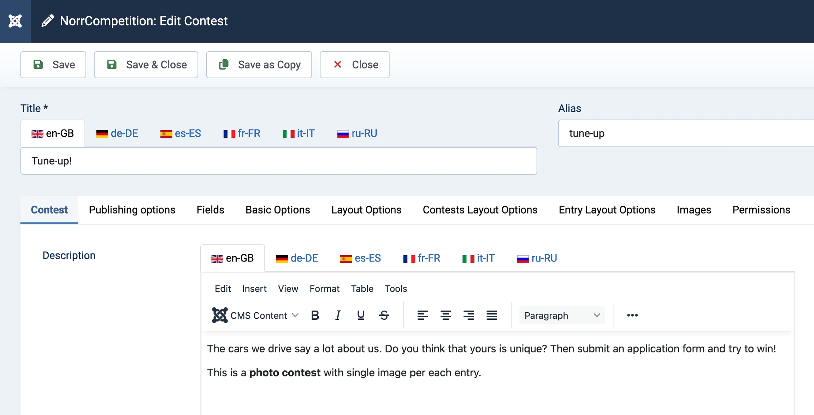This screenshot has width=814, height=415.
Task: Open the editor Insert menu
Action: point(254,289)
